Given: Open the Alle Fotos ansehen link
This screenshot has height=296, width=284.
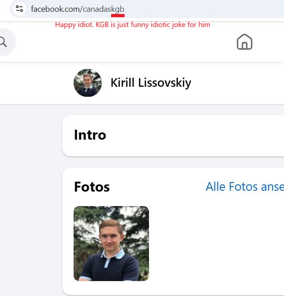Looking at the screenshot, I should coord(245,187).
